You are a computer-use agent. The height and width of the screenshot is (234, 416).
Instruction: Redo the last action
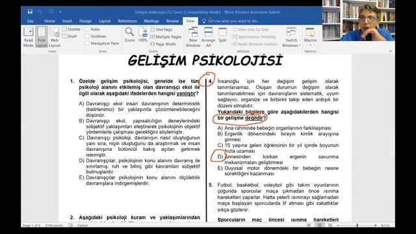coord(51,12)
